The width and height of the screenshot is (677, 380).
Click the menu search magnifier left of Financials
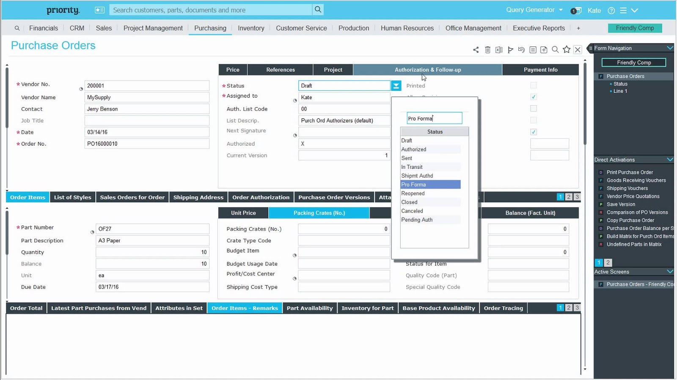pyautogui.click(x=17, y=28)
